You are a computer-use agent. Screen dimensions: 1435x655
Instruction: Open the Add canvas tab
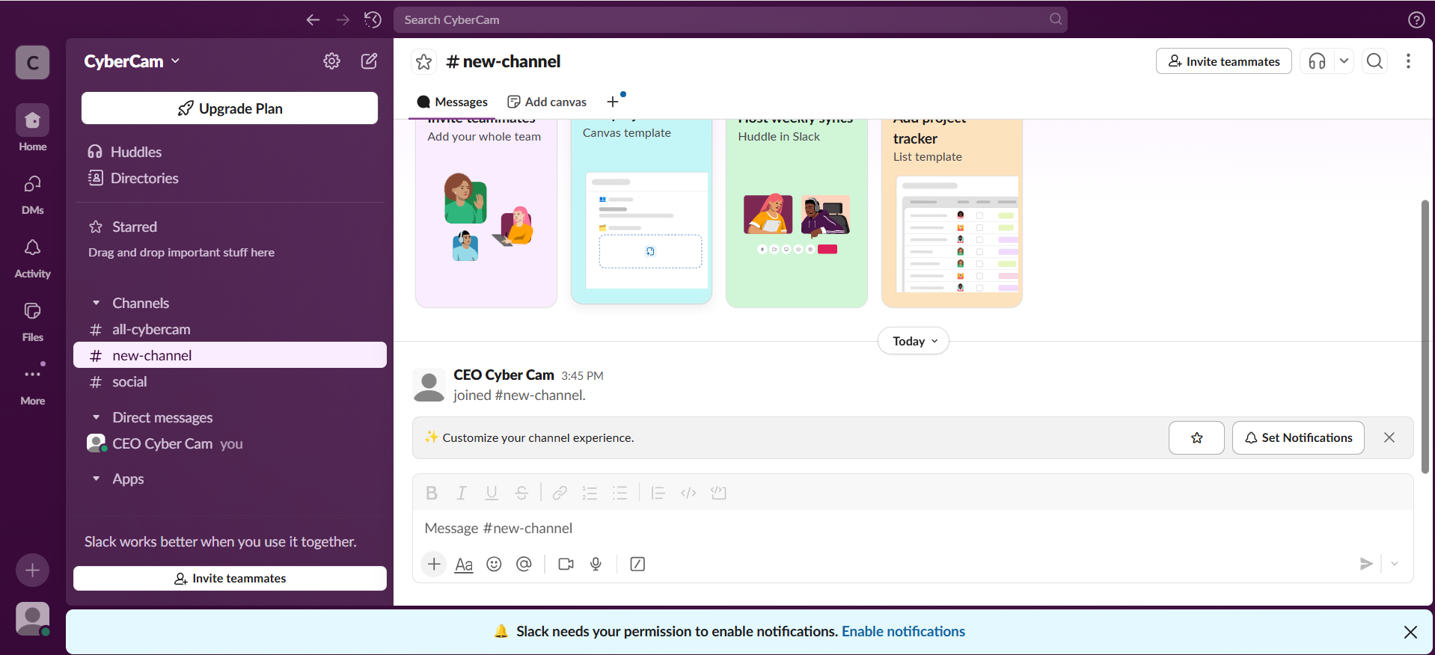click(x=547, y=102)
